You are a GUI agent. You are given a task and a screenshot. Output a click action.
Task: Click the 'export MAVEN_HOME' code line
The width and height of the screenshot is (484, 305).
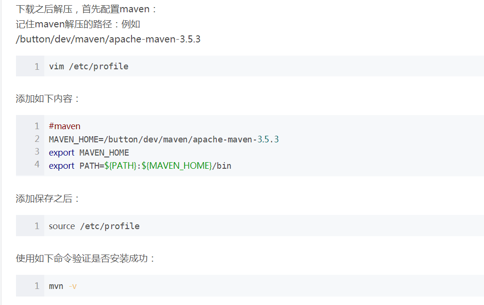(x=89, y=153)
